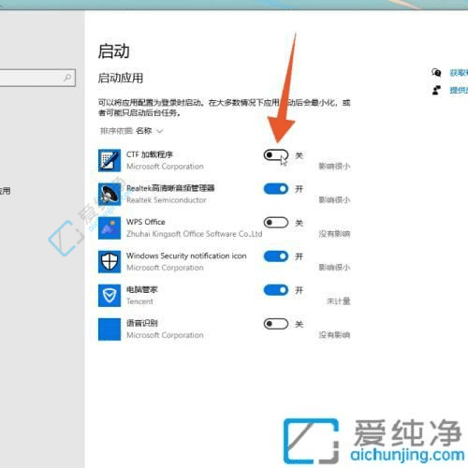The width and height of the screenshot is (468, 468).
Task: Click Zhuhai Kingsoft Office Software Co.,Ltd text
Action: coord(194,234)
